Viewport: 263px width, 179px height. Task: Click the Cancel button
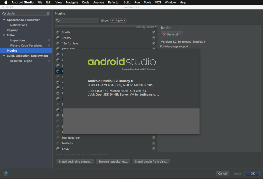tap(222, 173)
